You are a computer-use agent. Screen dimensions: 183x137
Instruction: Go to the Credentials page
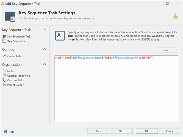tap(14, 56)
